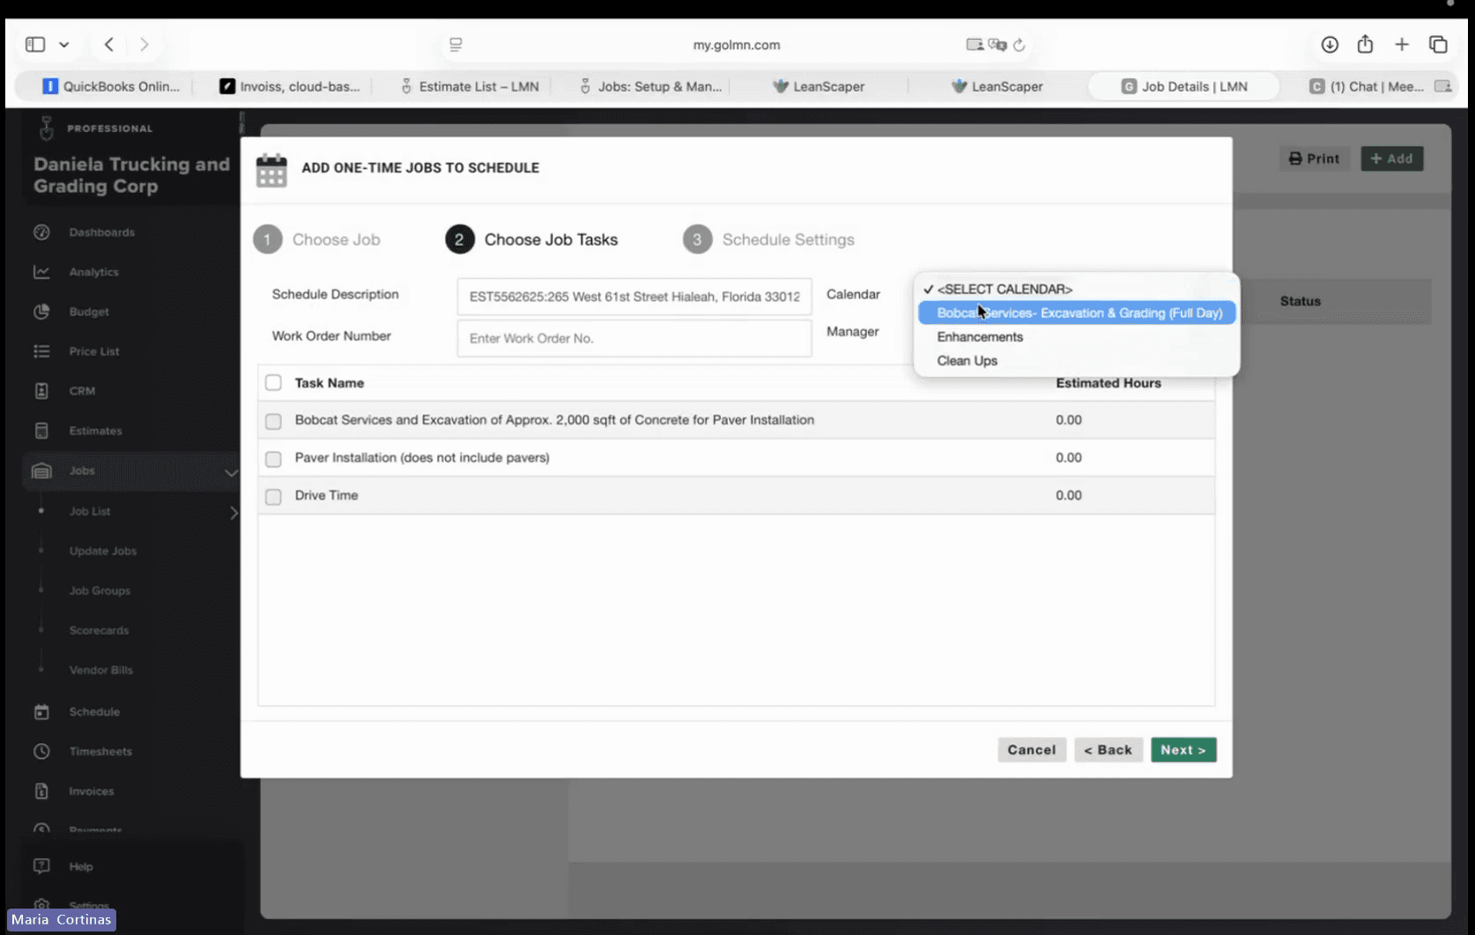Viewport: 1475px width, 935px height.
Task: Click the Next > button
Action: tap(1183, 750)
